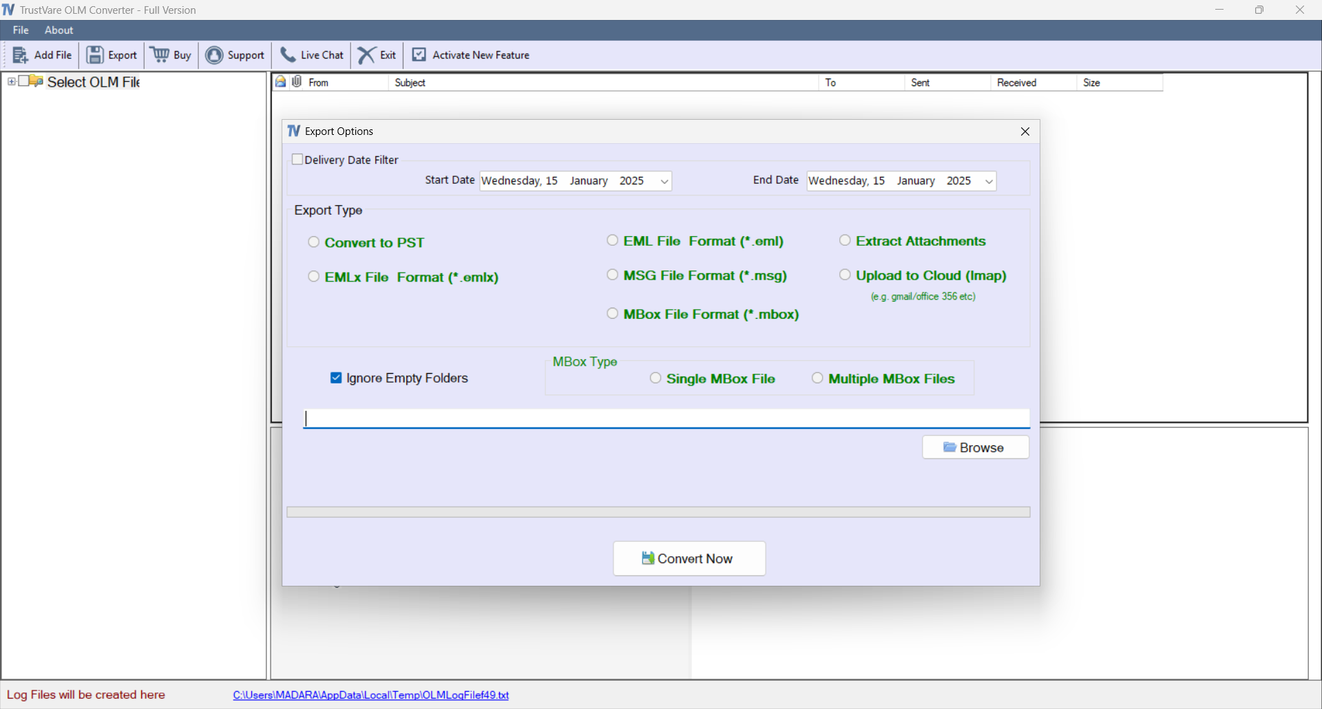The image size is (1322, 709).
Task: Click the Support headset icon
Action: tap(215, 55)
